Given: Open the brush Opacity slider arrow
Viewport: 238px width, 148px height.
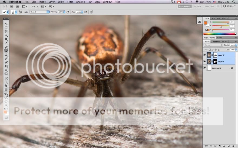Looking at the screenshot, I should click(x=64, y=12).
